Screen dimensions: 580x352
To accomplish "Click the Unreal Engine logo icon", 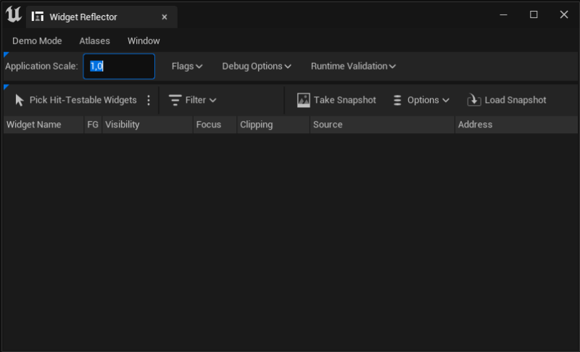I will pyautogui.click(x=13, y=14).
